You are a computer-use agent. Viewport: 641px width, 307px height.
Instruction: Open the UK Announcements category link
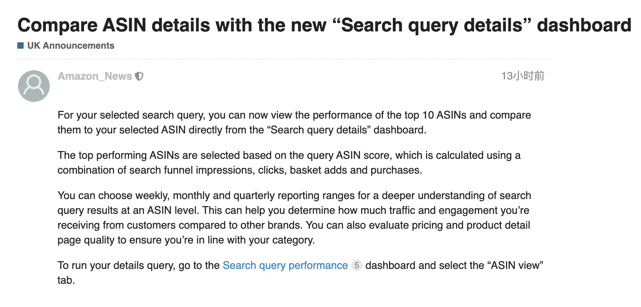tap(71, 46)
